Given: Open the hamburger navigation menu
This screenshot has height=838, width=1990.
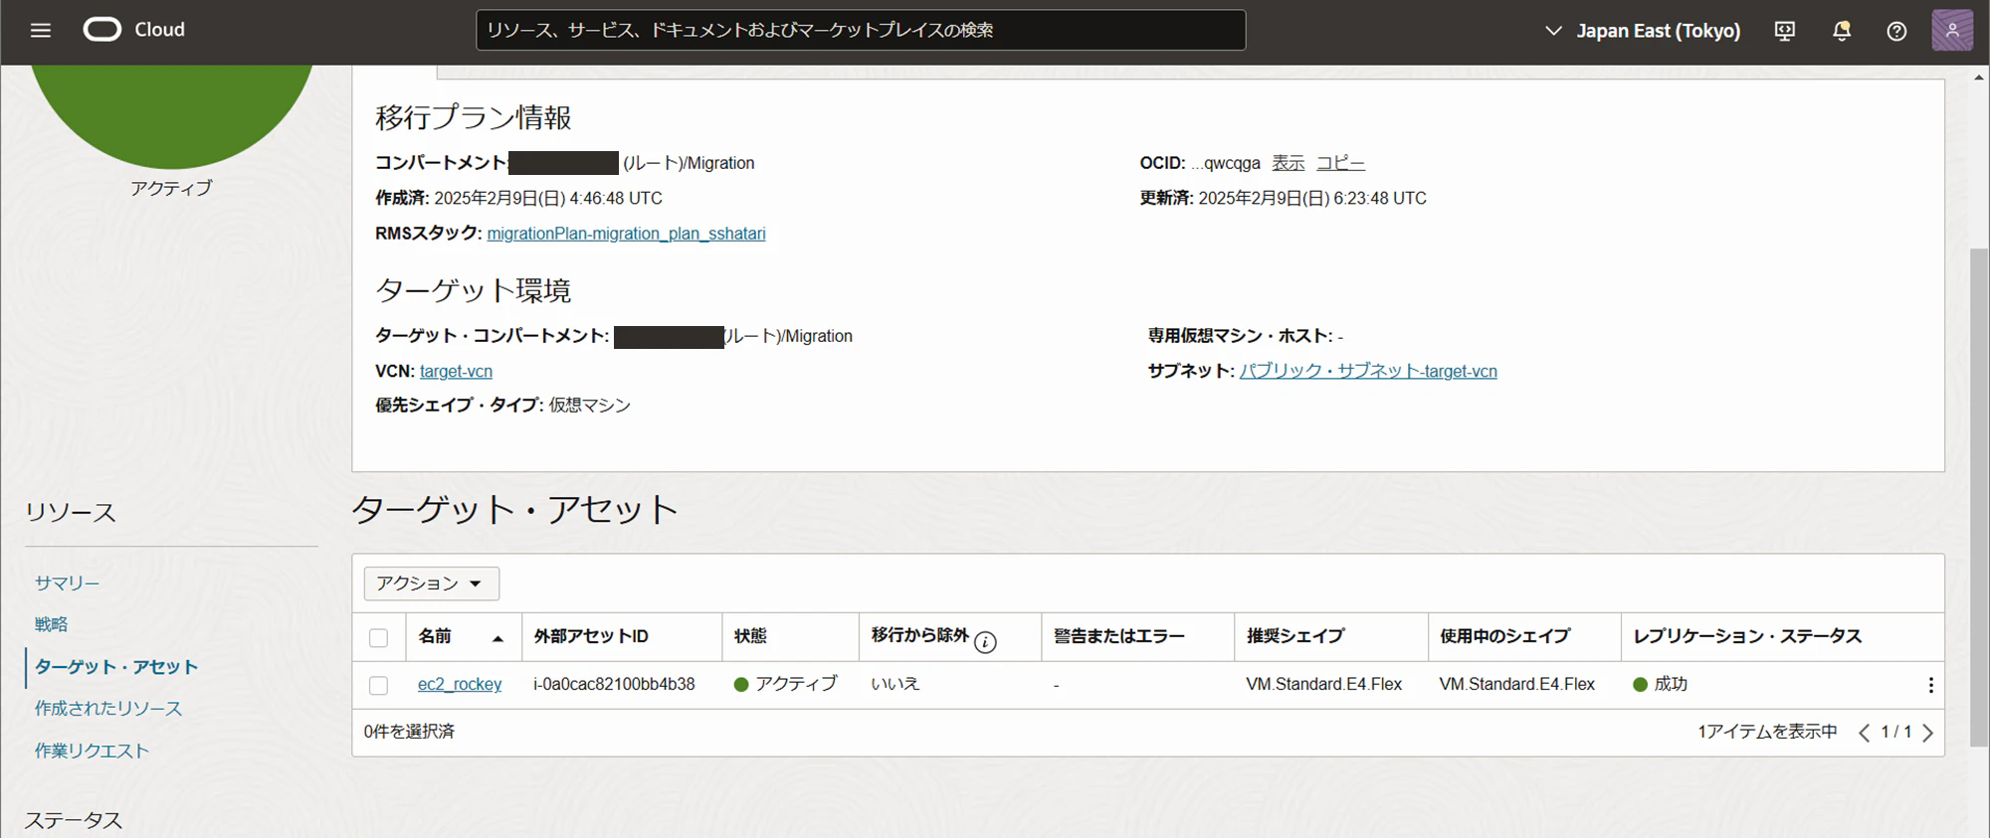Looking at the screenshot, I should [x=41, y=30].
